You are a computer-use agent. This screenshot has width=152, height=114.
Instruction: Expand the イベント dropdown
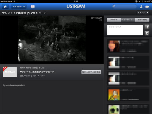click(x=143, y=13)
